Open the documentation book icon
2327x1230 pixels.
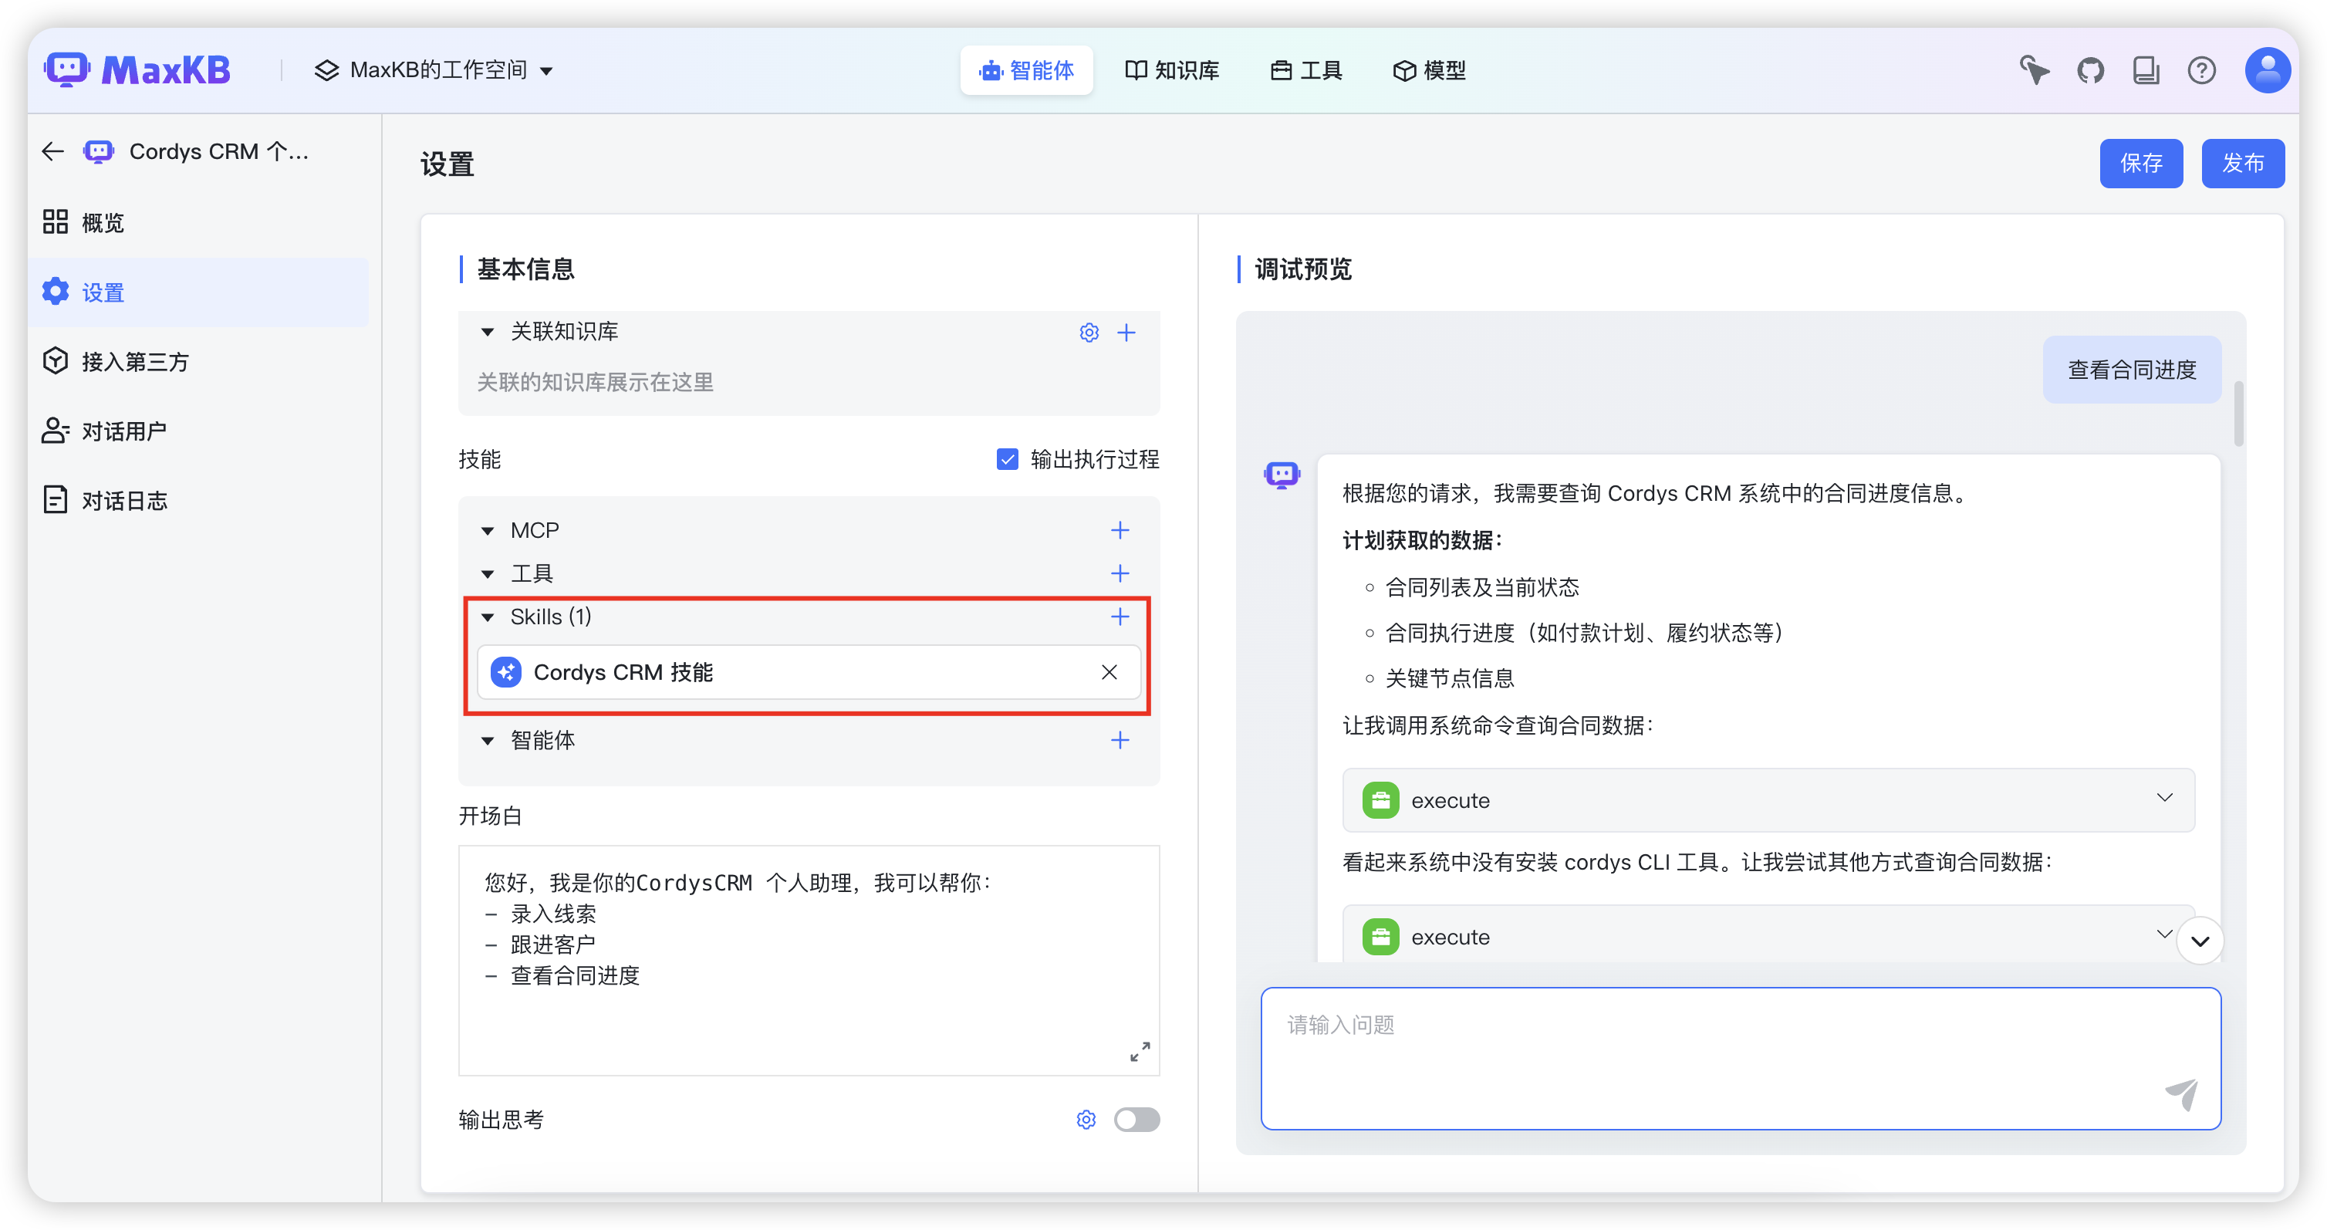[x=2146, y=70]
